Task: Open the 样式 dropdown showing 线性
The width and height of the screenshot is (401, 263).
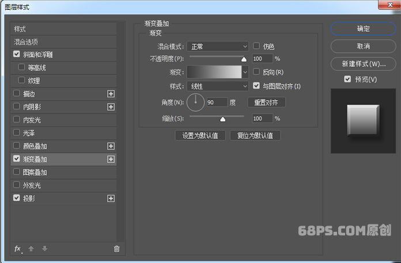Action: (x=218, y=86)
